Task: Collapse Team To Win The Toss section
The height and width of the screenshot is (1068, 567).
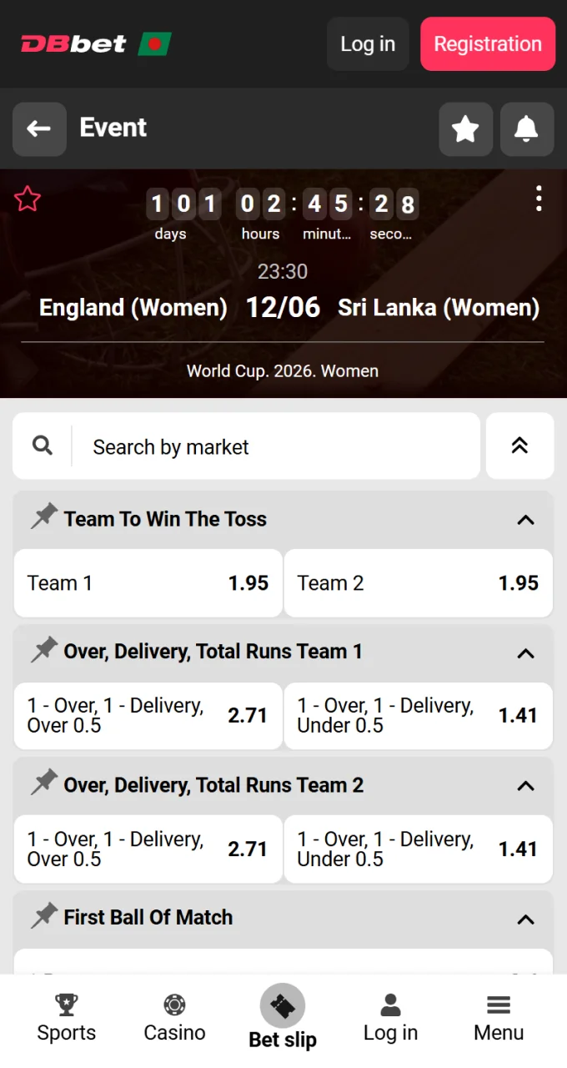Action: coord(525,520)
